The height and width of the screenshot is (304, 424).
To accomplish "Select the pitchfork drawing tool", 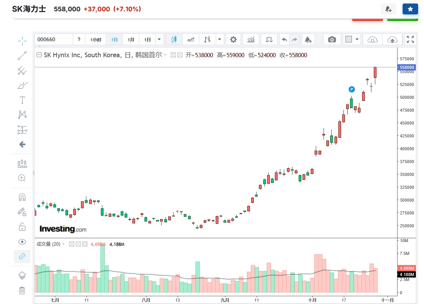I will tap(22, 71).
